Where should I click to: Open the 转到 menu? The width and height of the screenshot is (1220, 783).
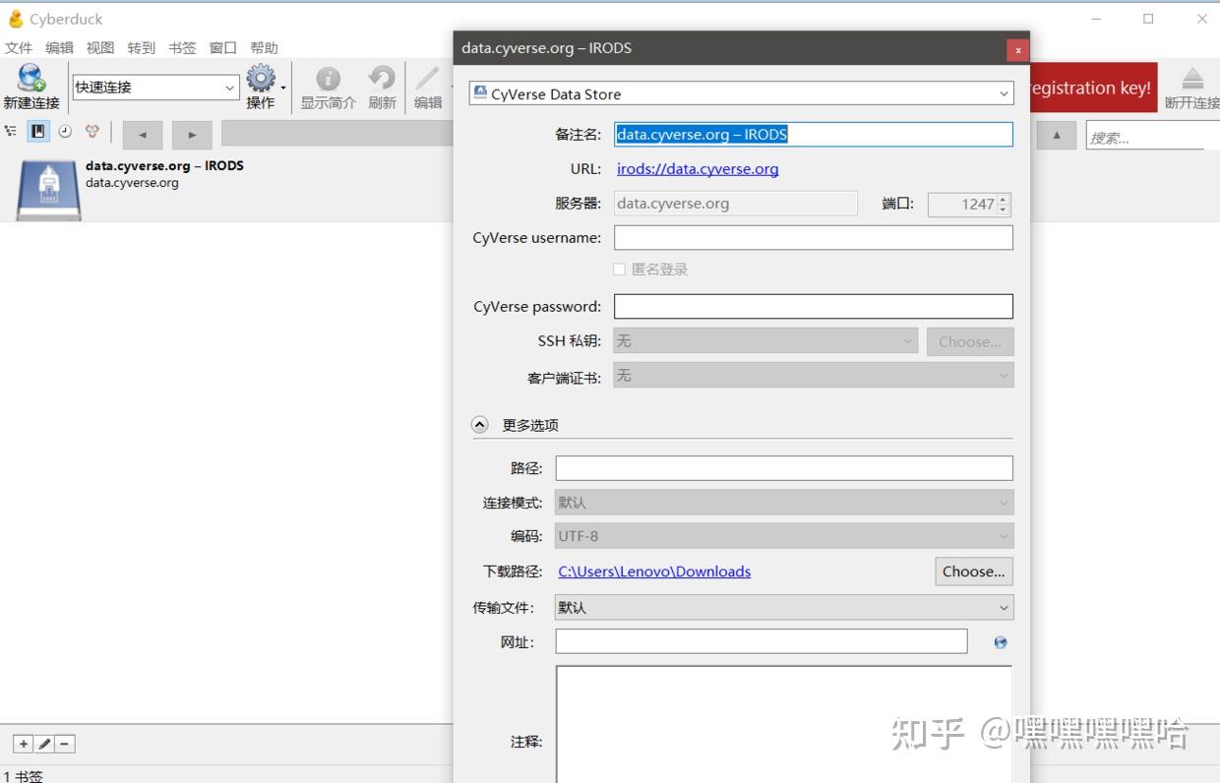coord(141,47)
